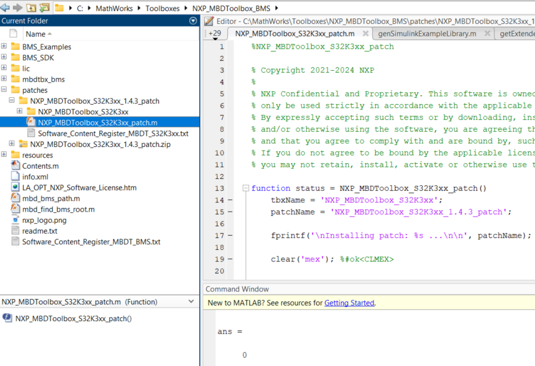The height and width of the screenshot is (366, 535).
Task: Select nxp_logo.png file
Action: point(44,221)
